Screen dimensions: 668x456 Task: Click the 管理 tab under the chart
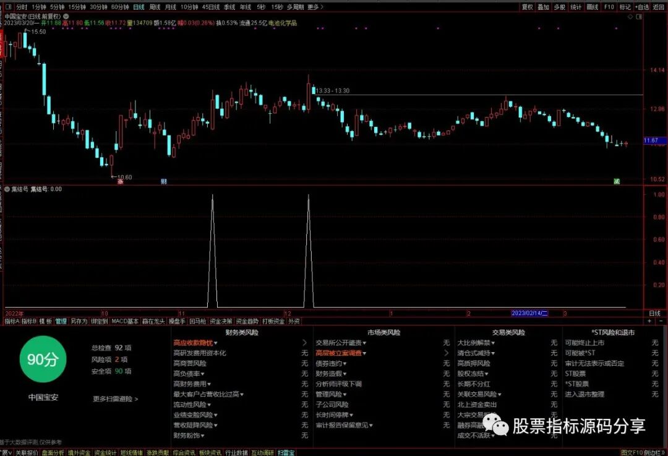(x=61, y=321)
